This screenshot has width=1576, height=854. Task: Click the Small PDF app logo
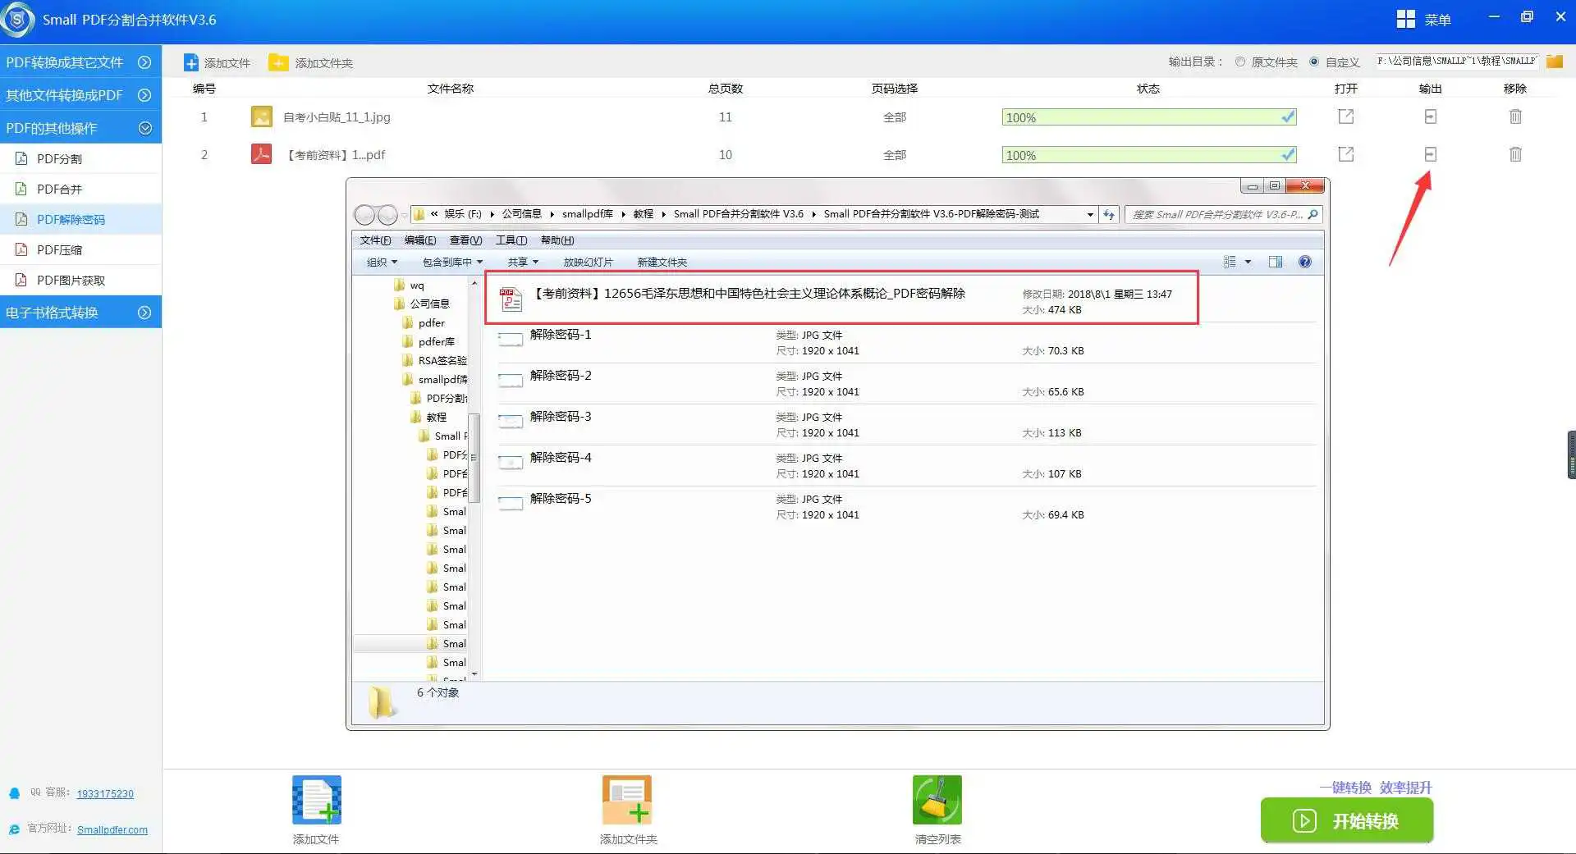point(17,20)
